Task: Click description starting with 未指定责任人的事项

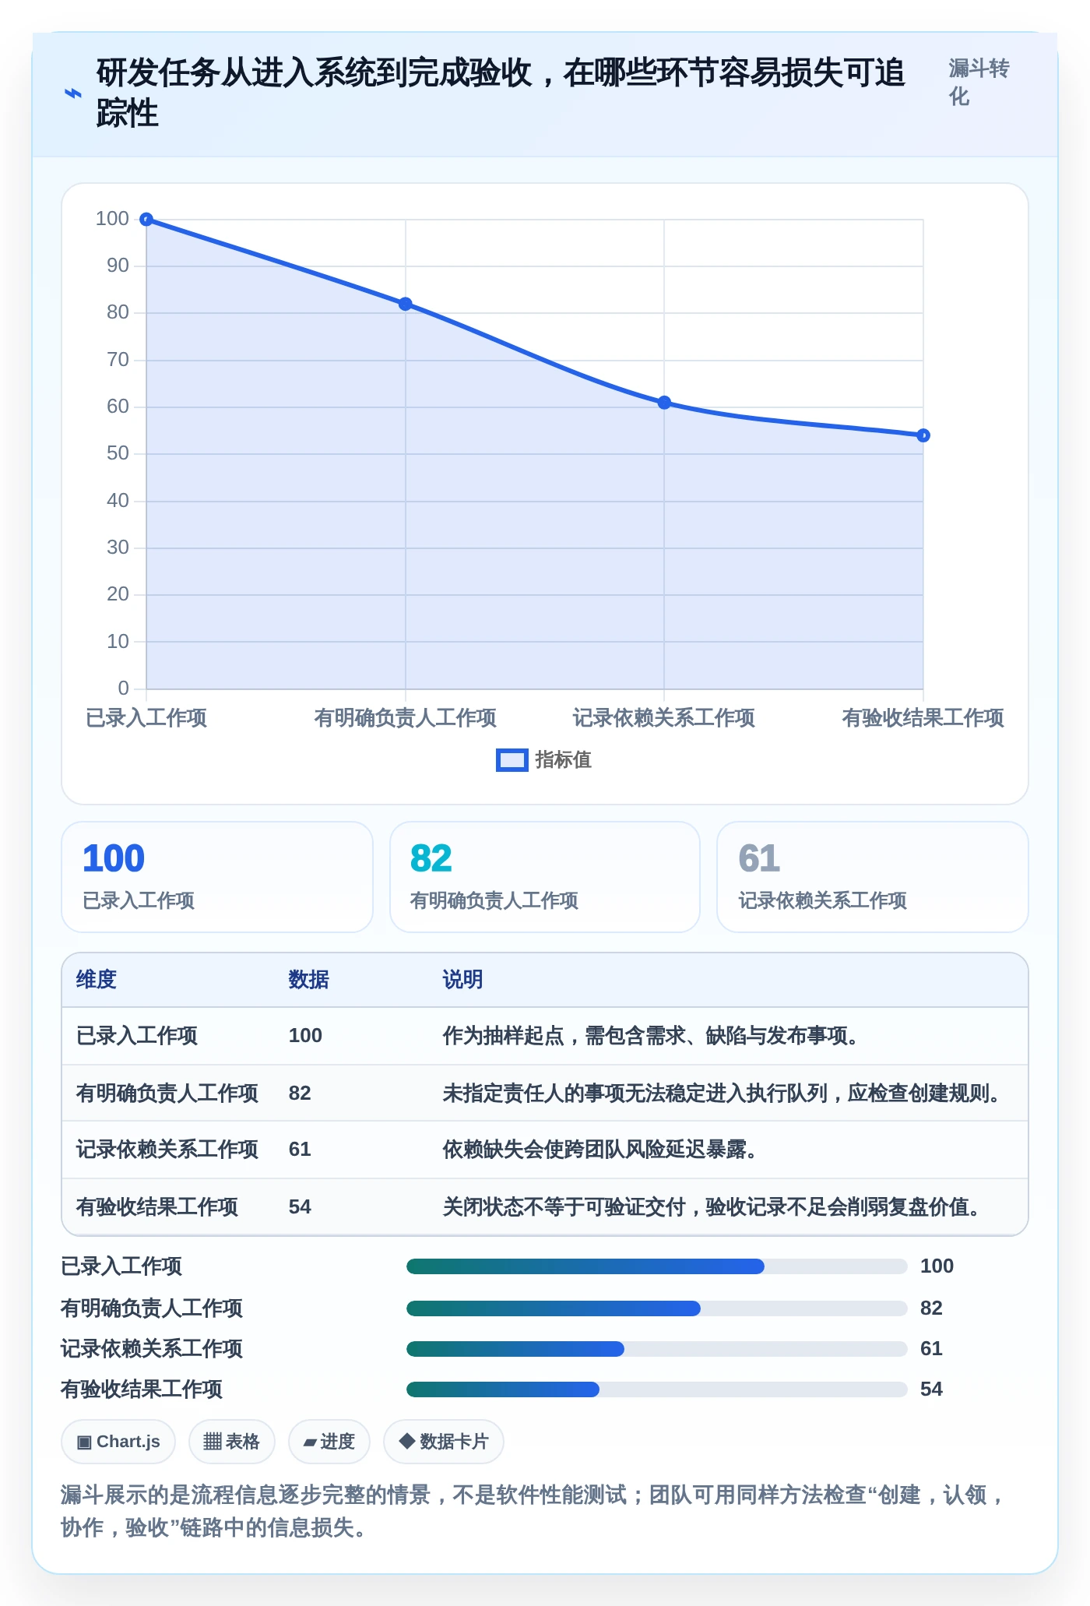Action: (x=722, y=1094)
